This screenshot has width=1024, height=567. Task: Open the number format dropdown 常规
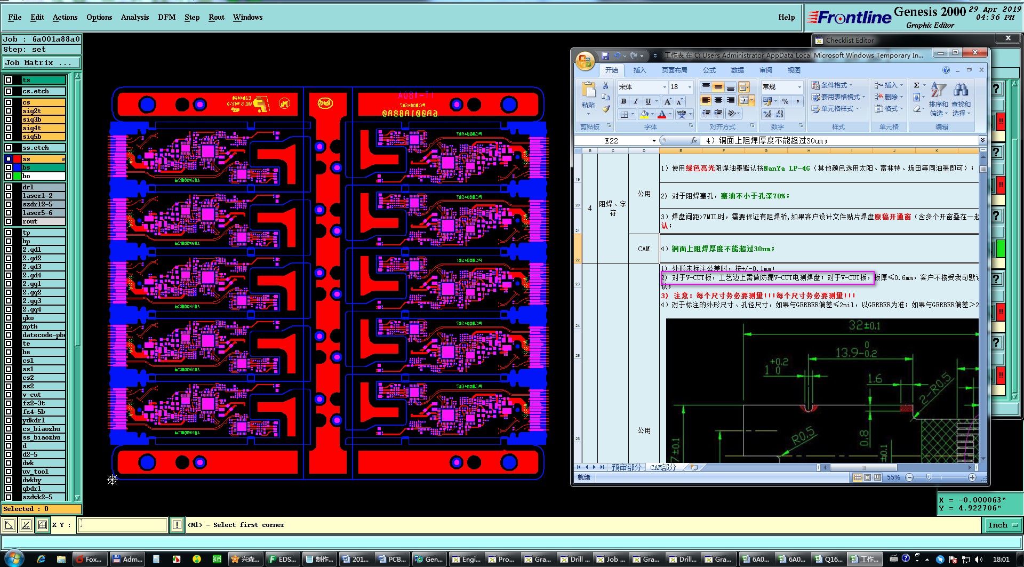799,87
